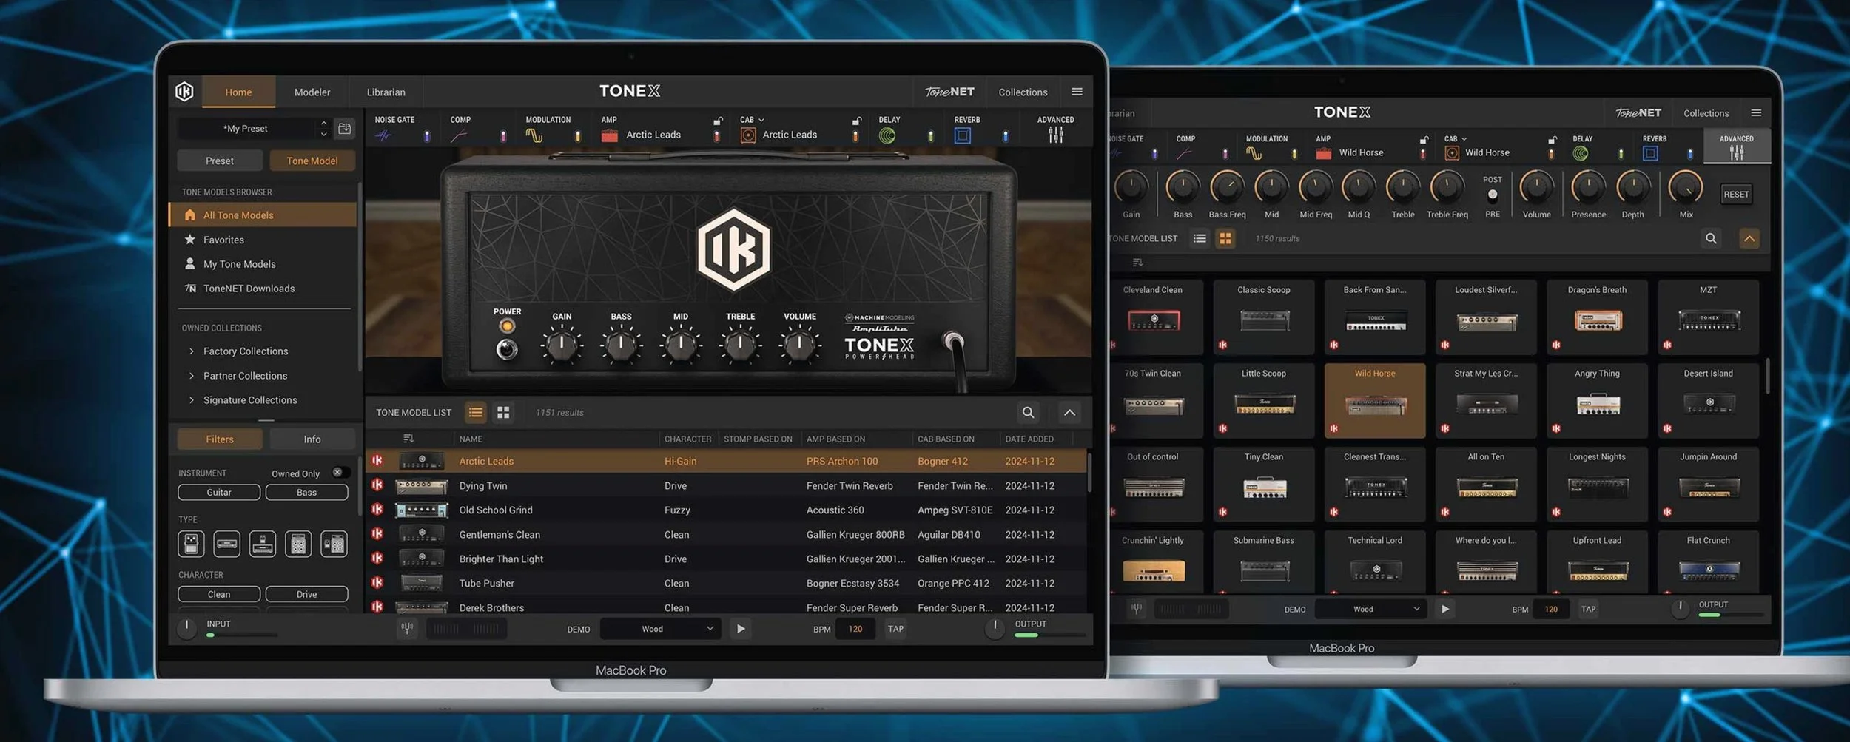
Task: Click the Comp icon in front window
Action: (x=459, y=135)
